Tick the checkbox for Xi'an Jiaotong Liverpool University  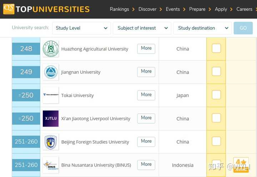[x=216, y=118]
